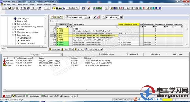Screen dimensions: 190x102
Task: Click the first green monitor icon in toolbar
Action: tap(94, 8)
